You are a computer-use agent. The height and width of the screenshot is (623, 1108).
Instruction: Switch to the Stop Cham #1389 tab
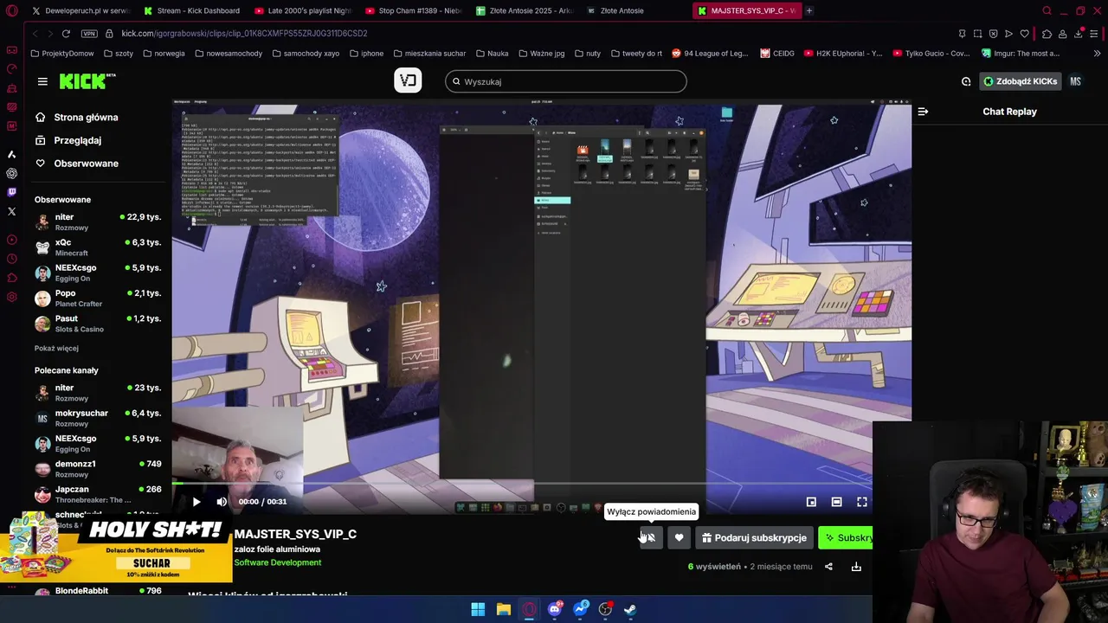pos(413,10)
